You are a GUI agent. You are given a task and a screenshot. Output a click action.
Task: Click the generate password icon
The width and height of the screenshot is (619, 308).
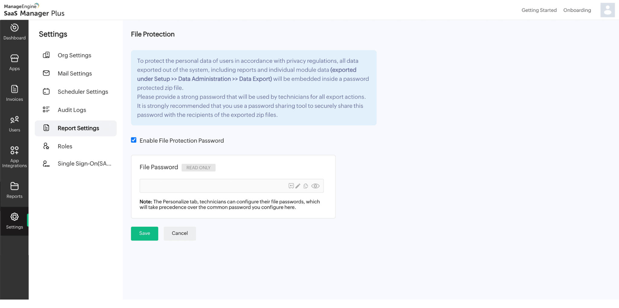(291, 186)
